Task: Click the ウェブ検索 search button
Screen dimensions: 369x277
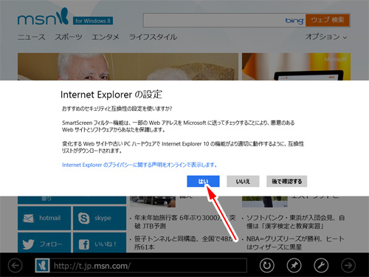Action: pyautogui.click(x=328, y=20)
